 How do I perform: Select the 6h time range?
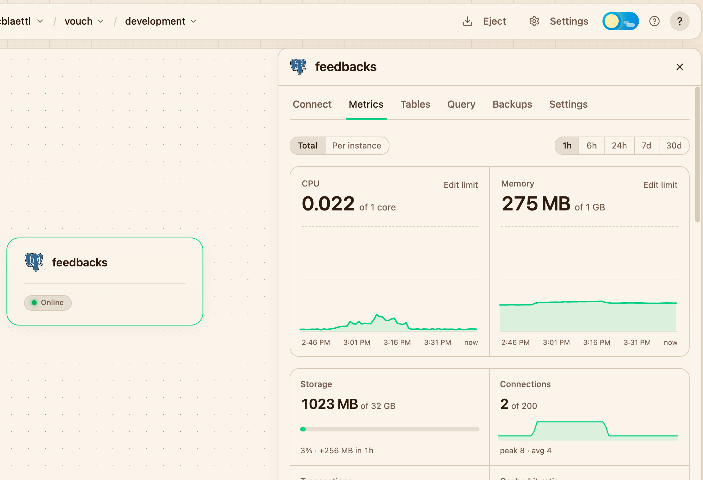coord(592,146)
